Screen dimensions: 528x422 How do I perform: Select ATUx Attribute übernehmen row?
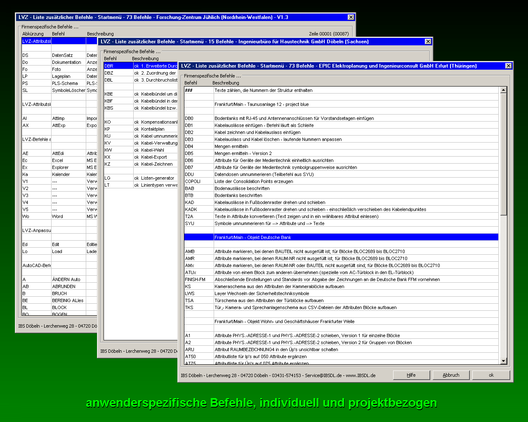tap(341, 272)
